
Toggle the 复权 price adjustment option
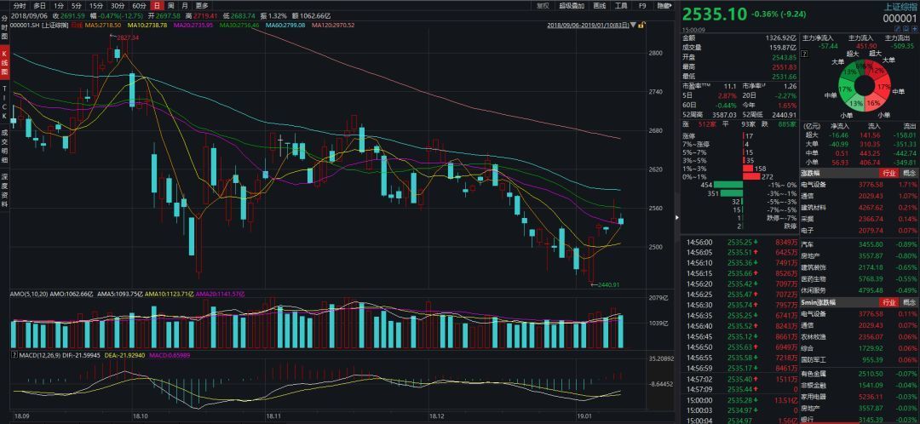point(543,5)
